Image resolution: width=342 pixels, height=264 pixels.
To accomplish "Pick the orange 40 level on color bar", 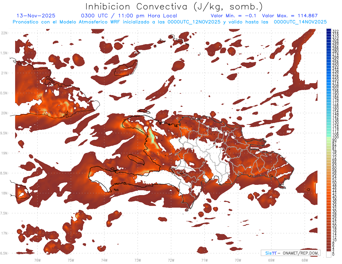I will pyautogui.click(x=329, y=197).
